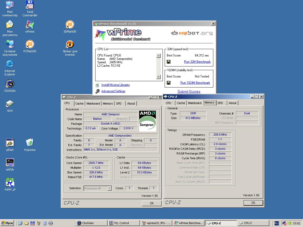
Task: Click the AMD Sempron logo image
Action: click(x=148, y=121)
